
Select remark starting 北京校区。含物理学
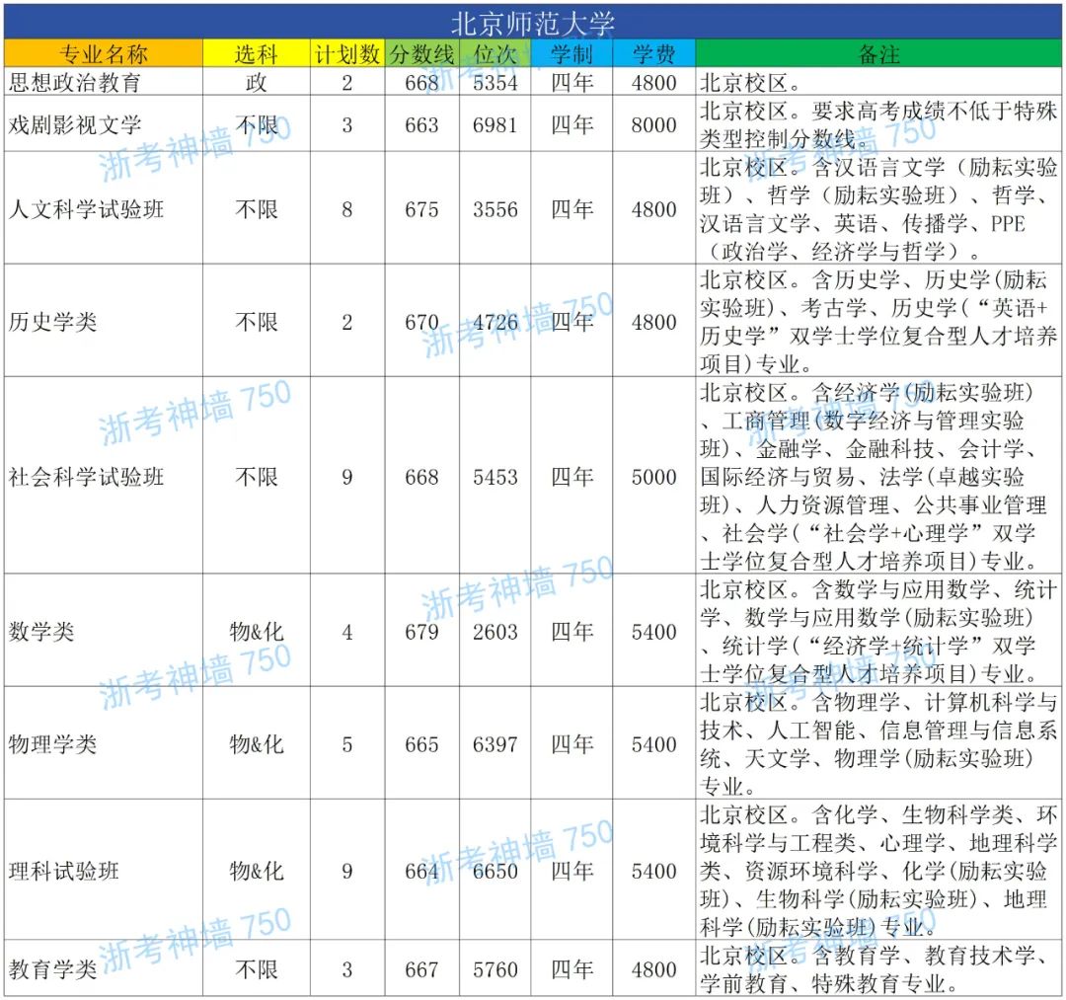click(x=878, y=744)
